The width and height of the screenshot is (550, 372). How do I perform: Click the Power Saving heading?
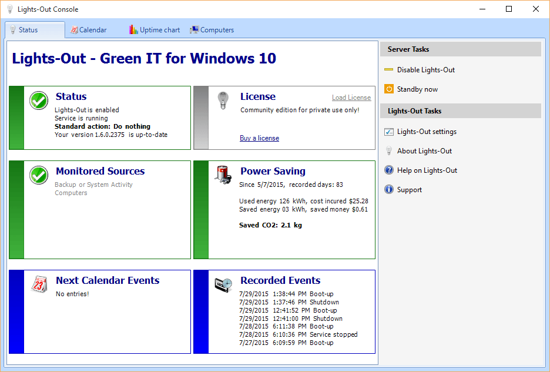coord(273,171)
